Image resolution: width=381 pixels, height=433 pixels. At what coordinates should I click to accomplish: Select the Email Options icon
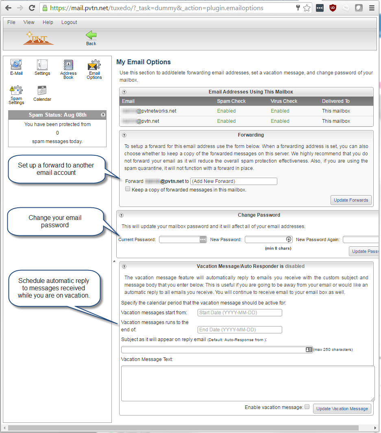point(94,69)
